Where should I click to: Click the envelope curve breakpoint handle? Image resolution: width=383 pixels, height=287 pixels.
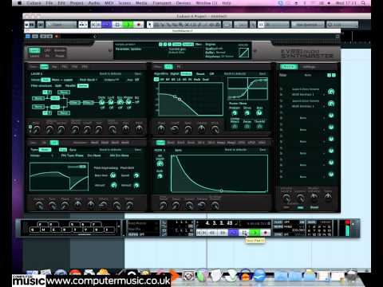(x=221, y=191)
